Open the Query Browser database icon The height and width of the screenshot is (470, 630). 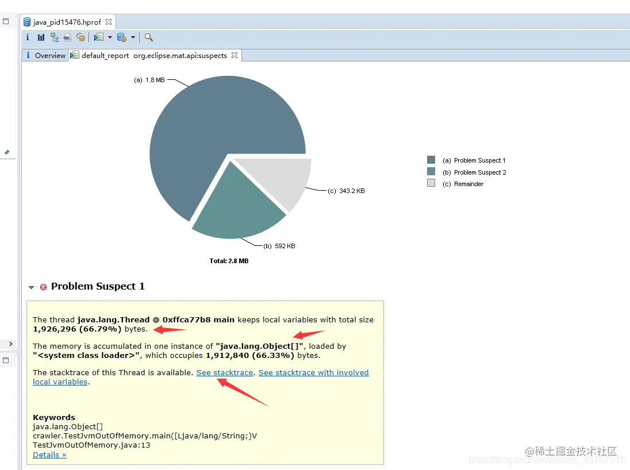(121, 37)
